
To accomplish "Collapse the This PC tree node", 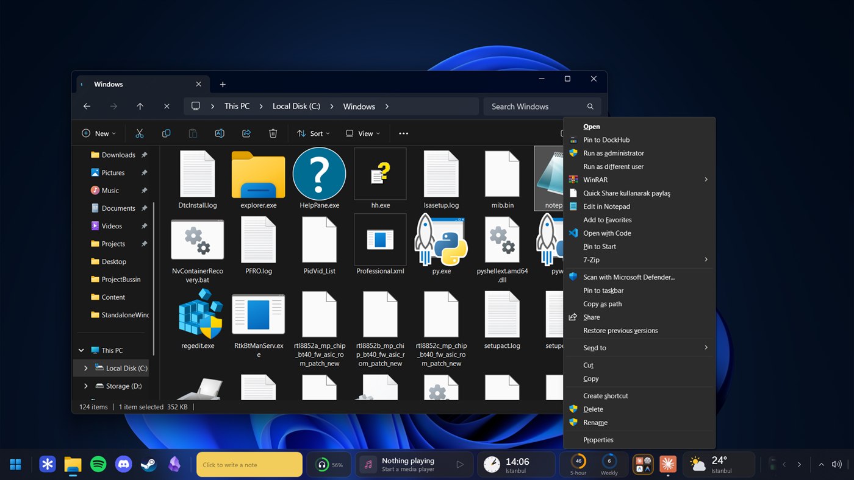I will pyautogui.click(x=81, y=350).
